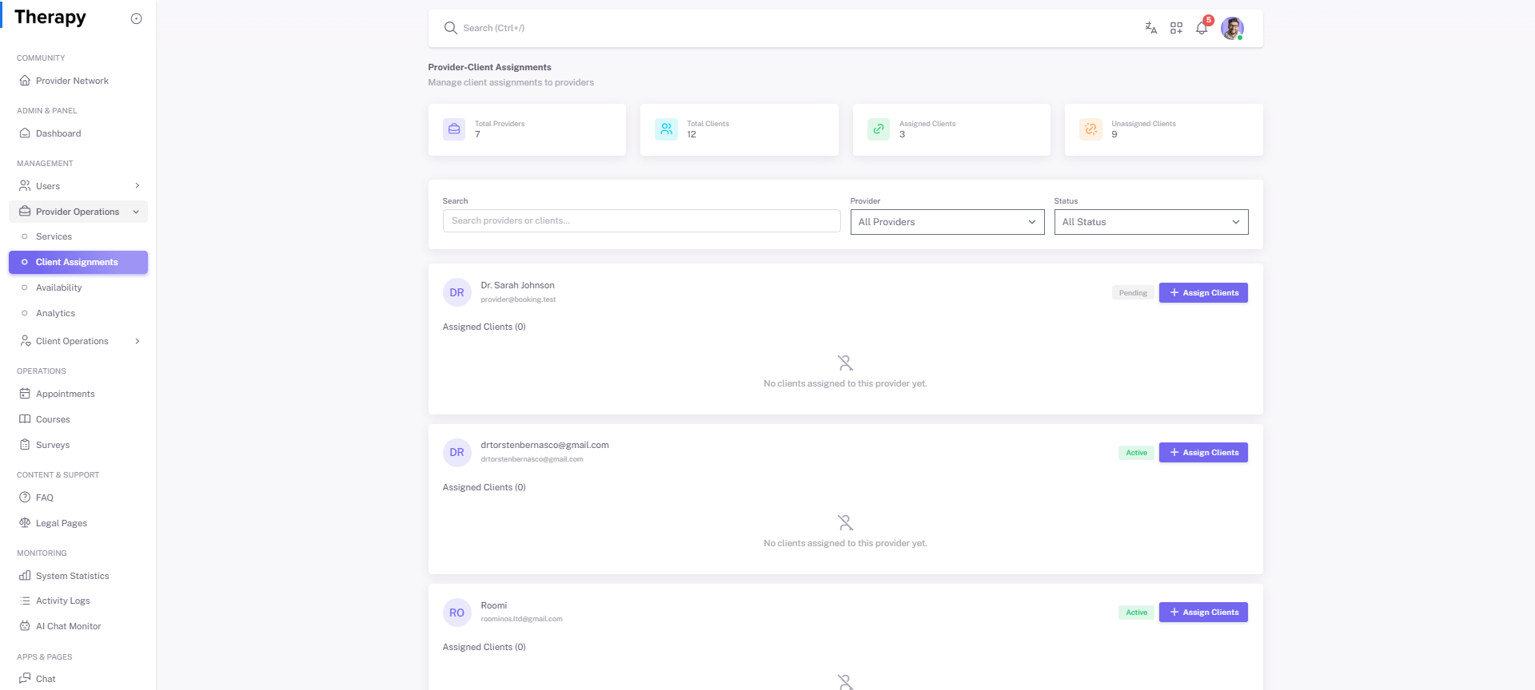The image size is (1535, 690).
Task: Click the Therapy logo text
Action: pyautogui.click(x=50, y=18)
